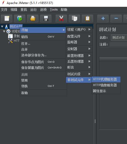This screenshot has height=144, width=127.
Task: Click the JMeter feather logo icon
Action: [x=3, y=3]
